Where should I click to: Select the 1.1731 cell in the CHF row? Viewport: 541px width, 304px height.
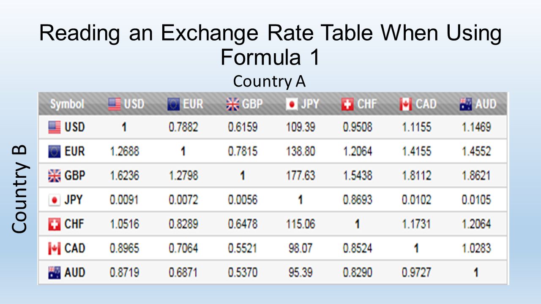416,224
